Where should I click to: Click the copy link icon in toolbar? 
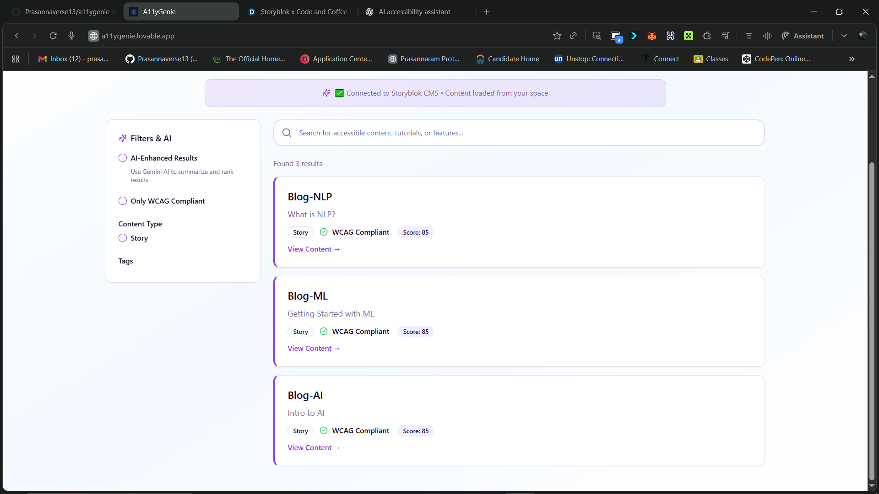pyautogui.click(x=573, y=36)
